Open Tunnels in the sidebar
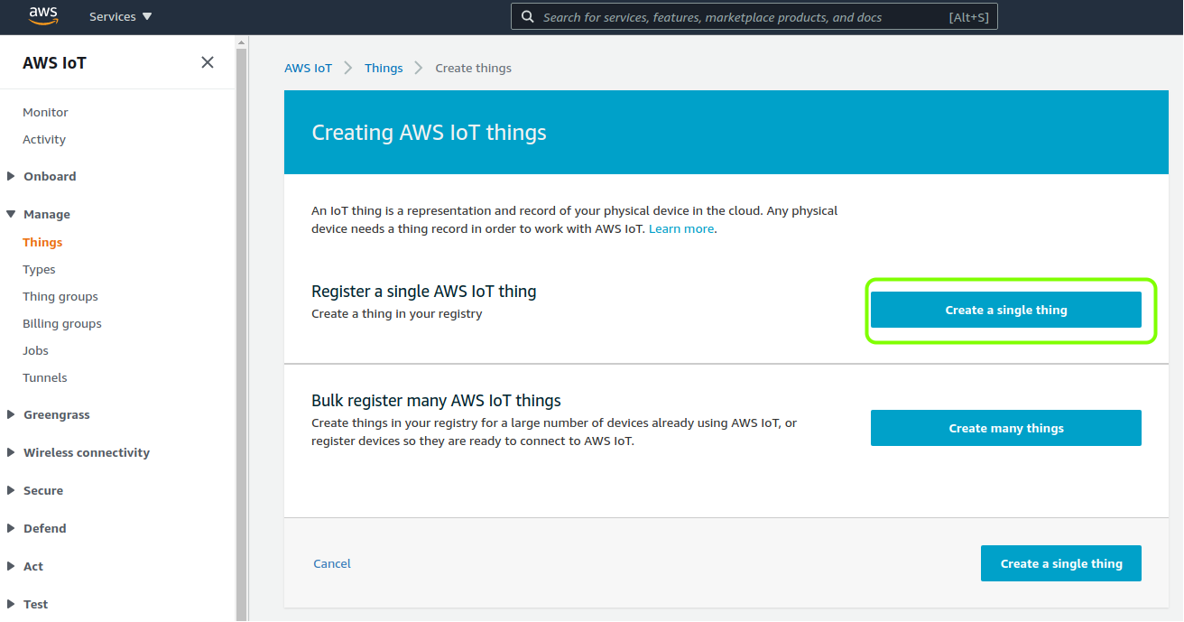This screenshot has height=622, width=1184. (45, 377)
